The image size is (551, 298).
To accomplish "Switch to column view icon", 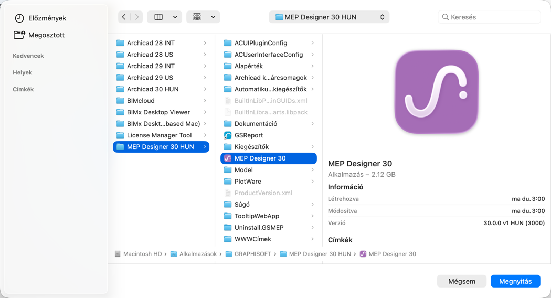I will pyautogui.click(x=158, y=17).
